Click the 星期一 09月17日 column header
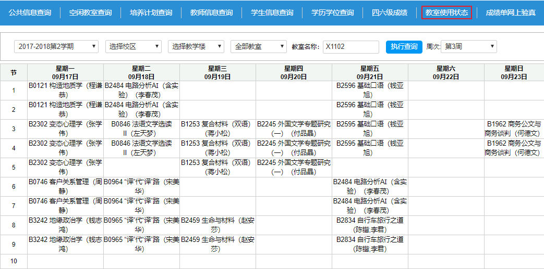The width and height of the screenshot is (544, 269). point(65,72)
